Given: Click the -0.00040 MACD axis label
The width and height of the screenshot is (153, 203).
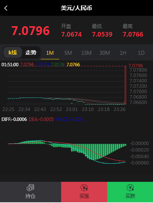Looking at the screenshot, I should tap(139, 156).
